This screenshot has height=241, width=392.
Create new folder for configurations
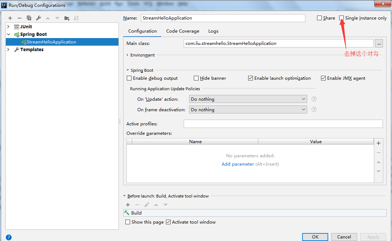pyautogui.click(x=67, y=18)
